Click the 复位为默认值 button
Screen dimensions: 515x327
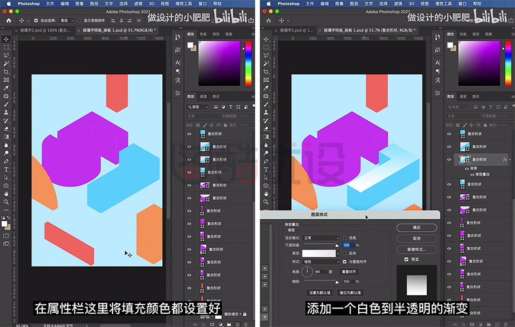click(350, 293)
